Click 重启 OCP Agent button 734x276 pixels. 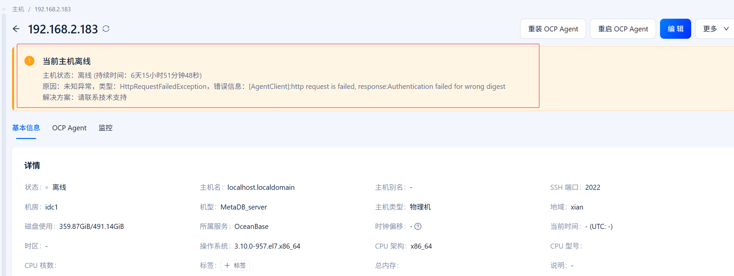[623, 29]
